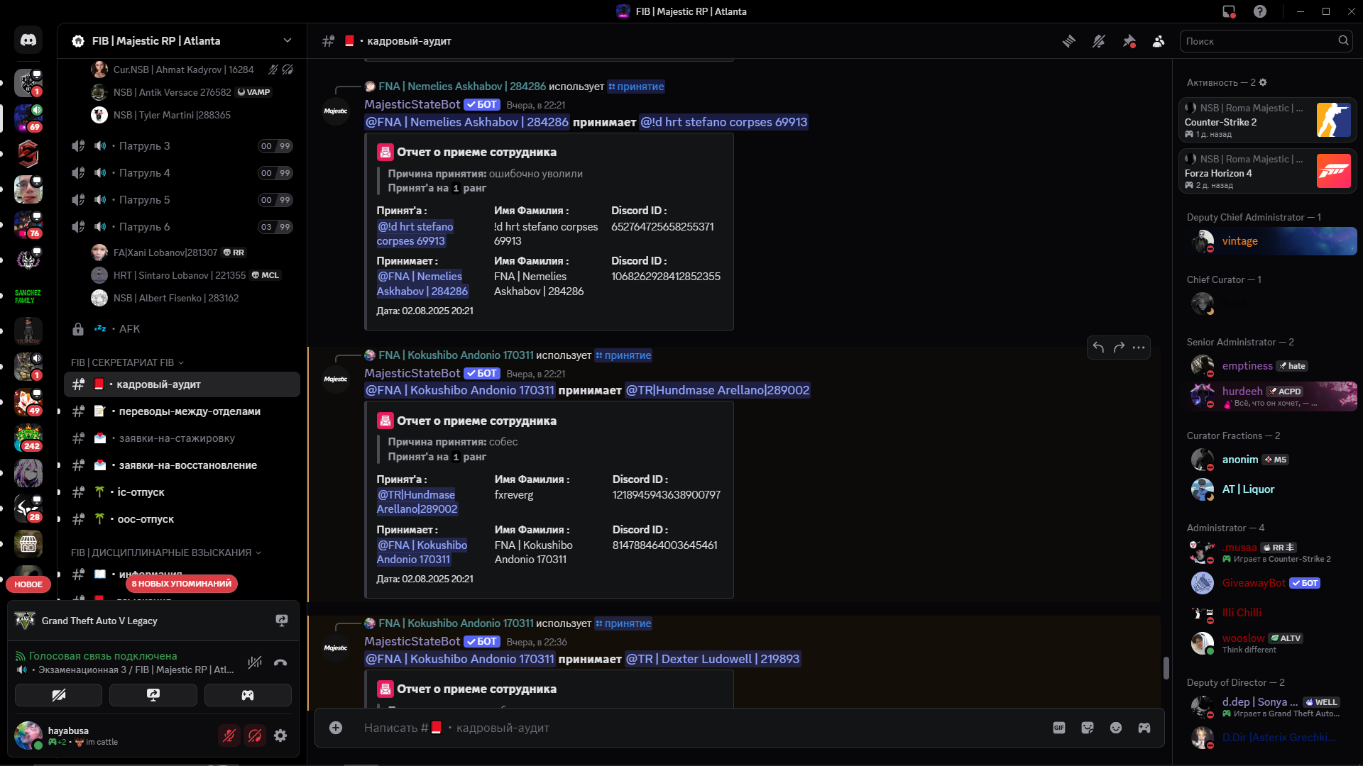Toggle microphone mute for hayabusa

(229, 736)
